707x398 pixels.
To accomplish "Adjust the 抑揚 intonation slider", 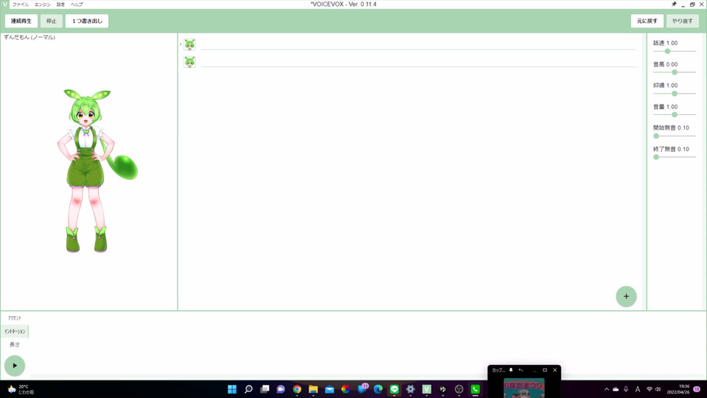I will 675,94.
